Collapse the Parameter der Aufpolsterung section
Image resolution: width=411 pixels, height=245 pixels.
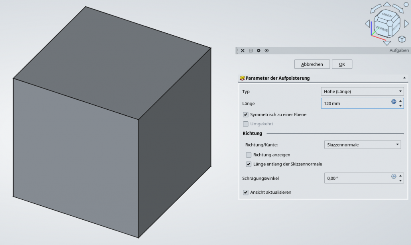pos(404,78)
